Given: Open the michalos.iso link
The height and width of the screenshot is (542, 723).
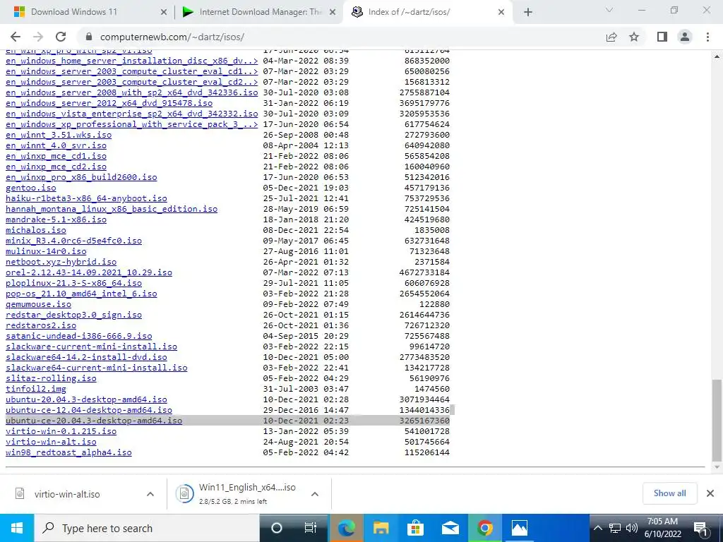Looking at the screenshot, I should point(36,230).
